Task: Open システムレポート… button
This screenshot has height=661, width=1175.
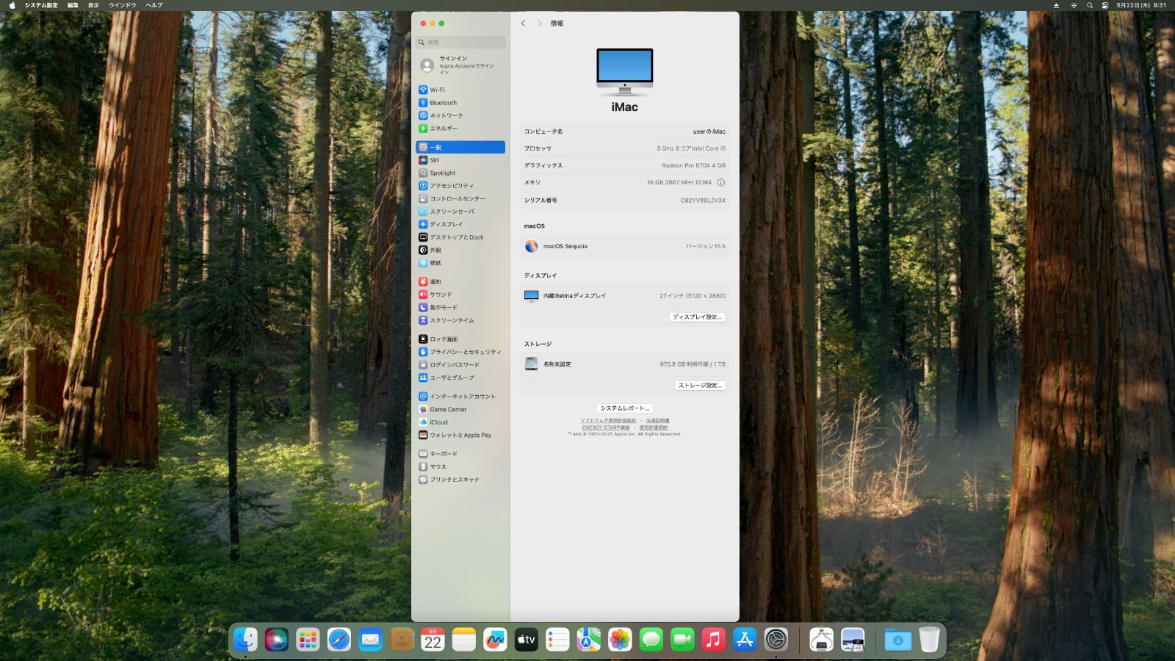Action: tap(624, 408)
